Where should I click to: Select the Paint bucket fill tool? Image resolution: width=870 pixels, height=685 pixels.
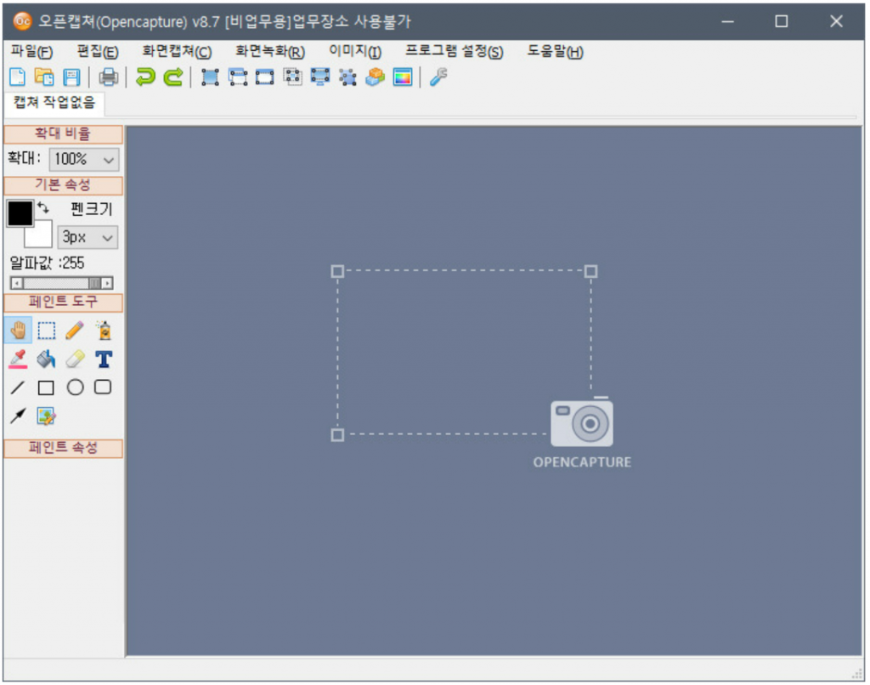click(x=47, y=359)
